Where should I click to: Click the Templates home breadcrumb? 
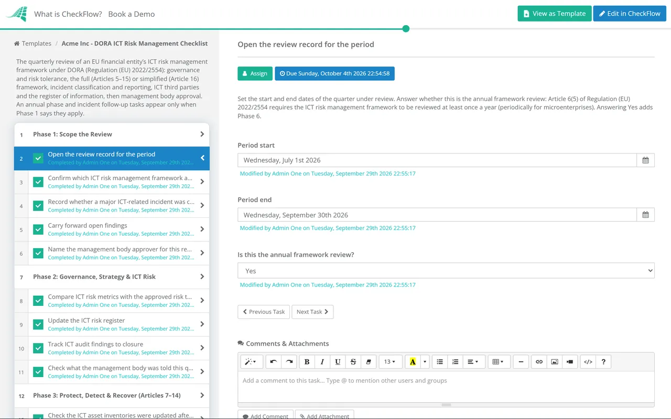(33, 43)
